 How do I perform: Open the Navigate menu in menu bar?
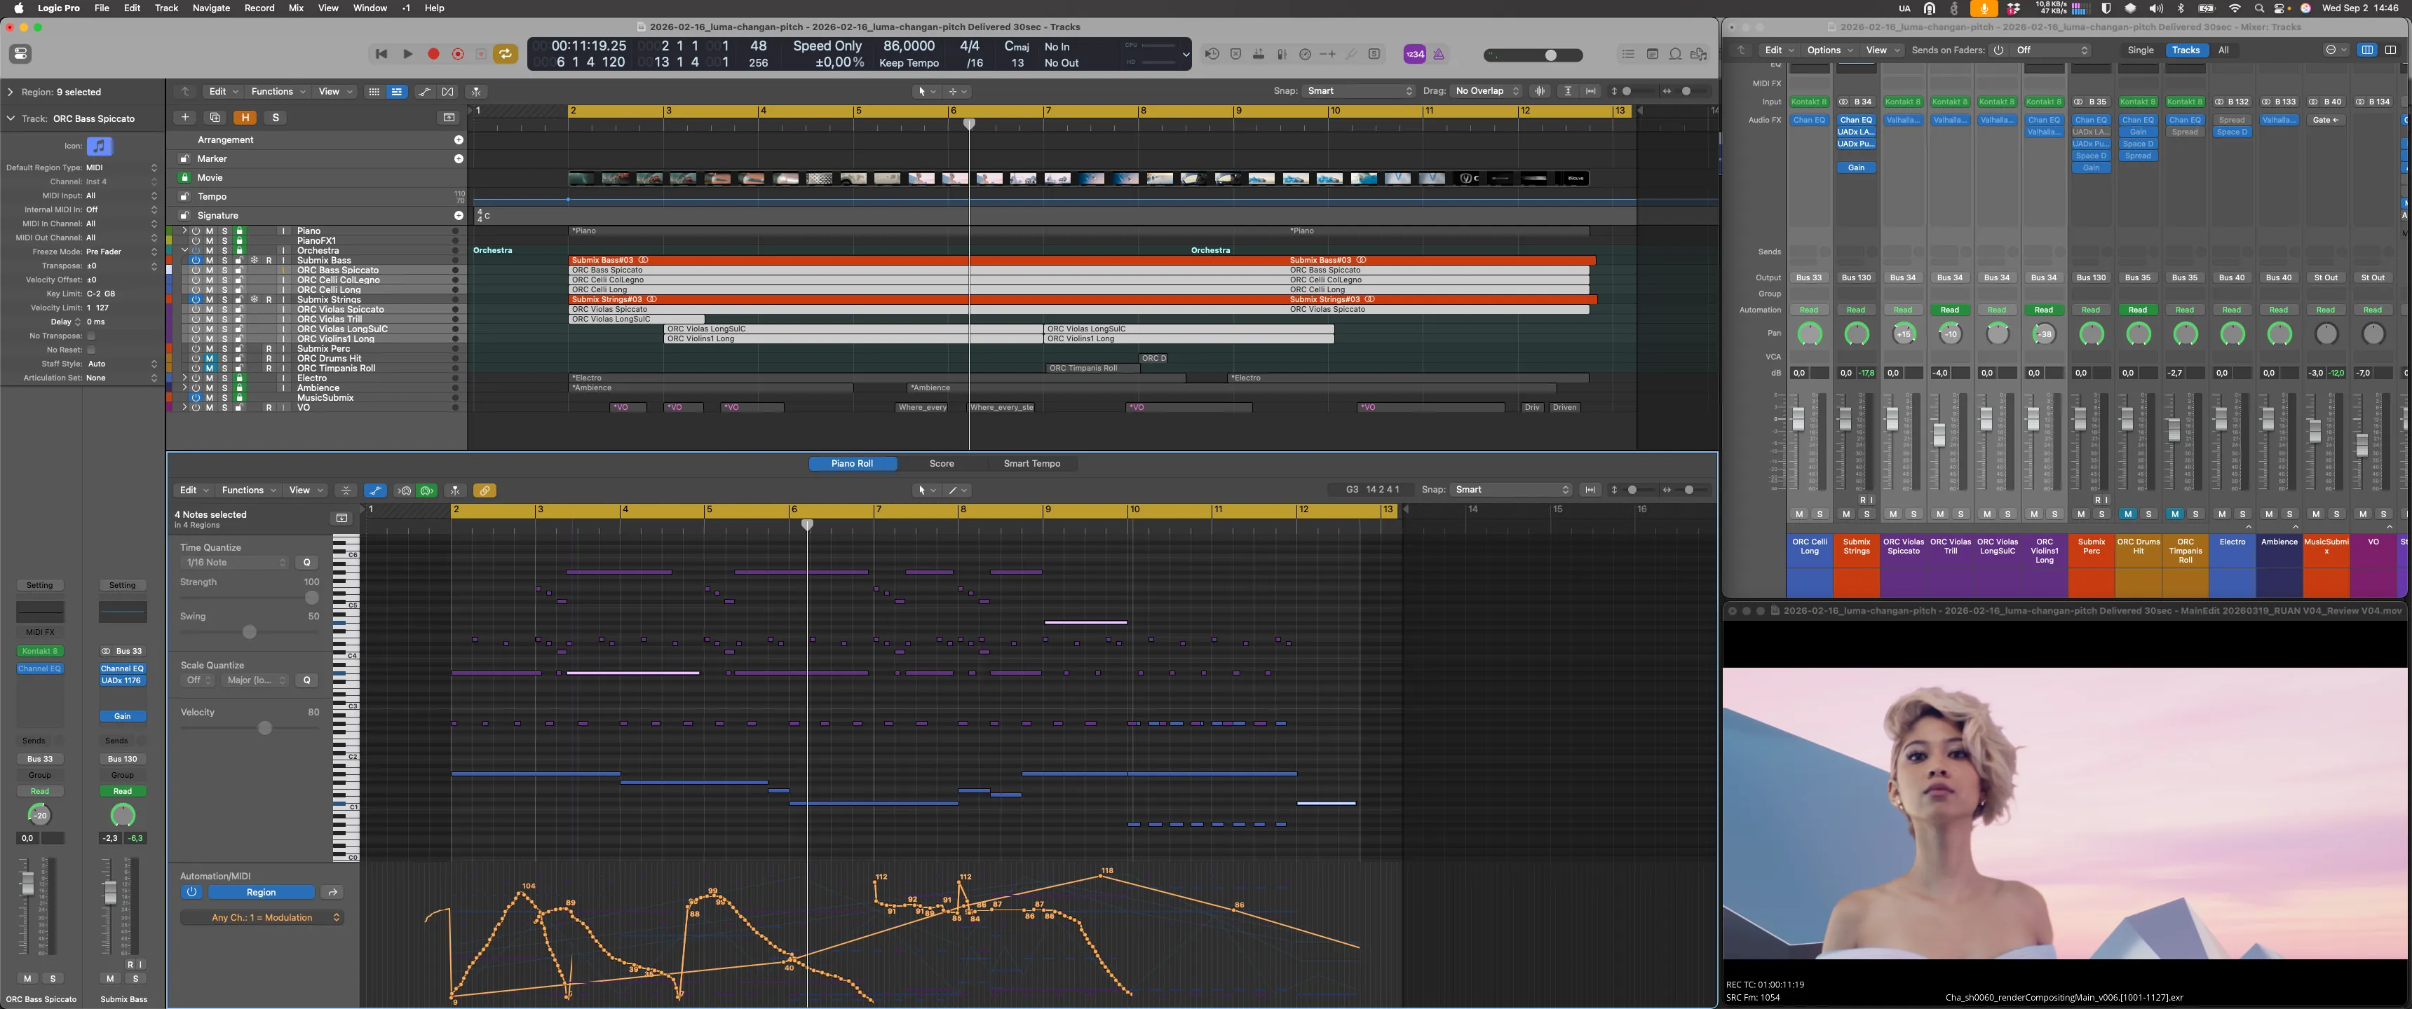pos(210,8)
